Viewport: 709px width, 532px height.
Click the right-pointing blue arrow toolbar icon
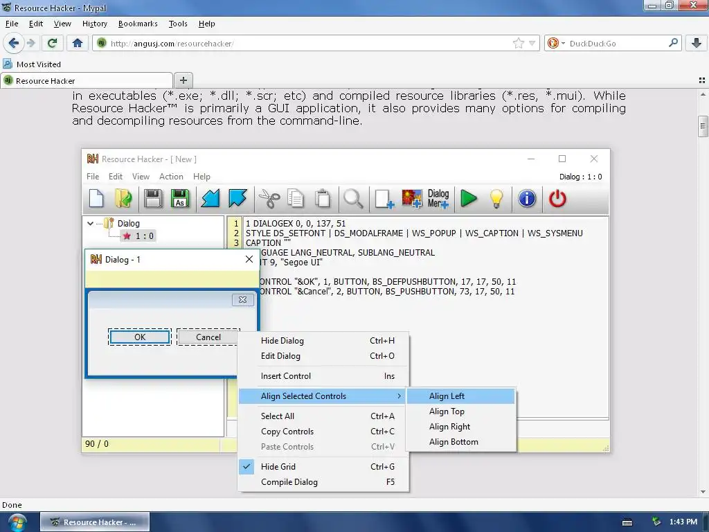pos(237,199)
